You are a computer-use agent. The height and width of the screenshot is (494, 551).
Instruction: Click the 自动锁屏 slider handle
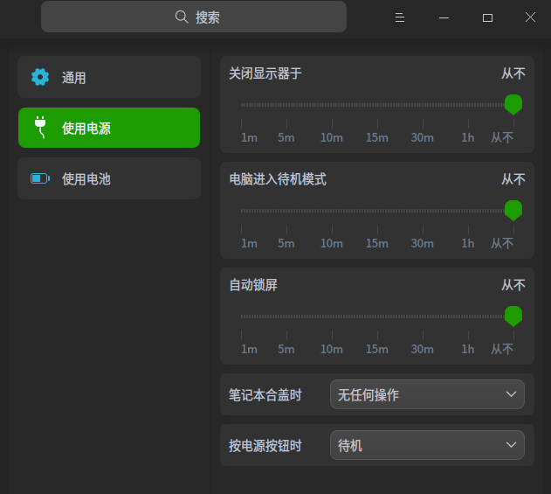[513, 316]
